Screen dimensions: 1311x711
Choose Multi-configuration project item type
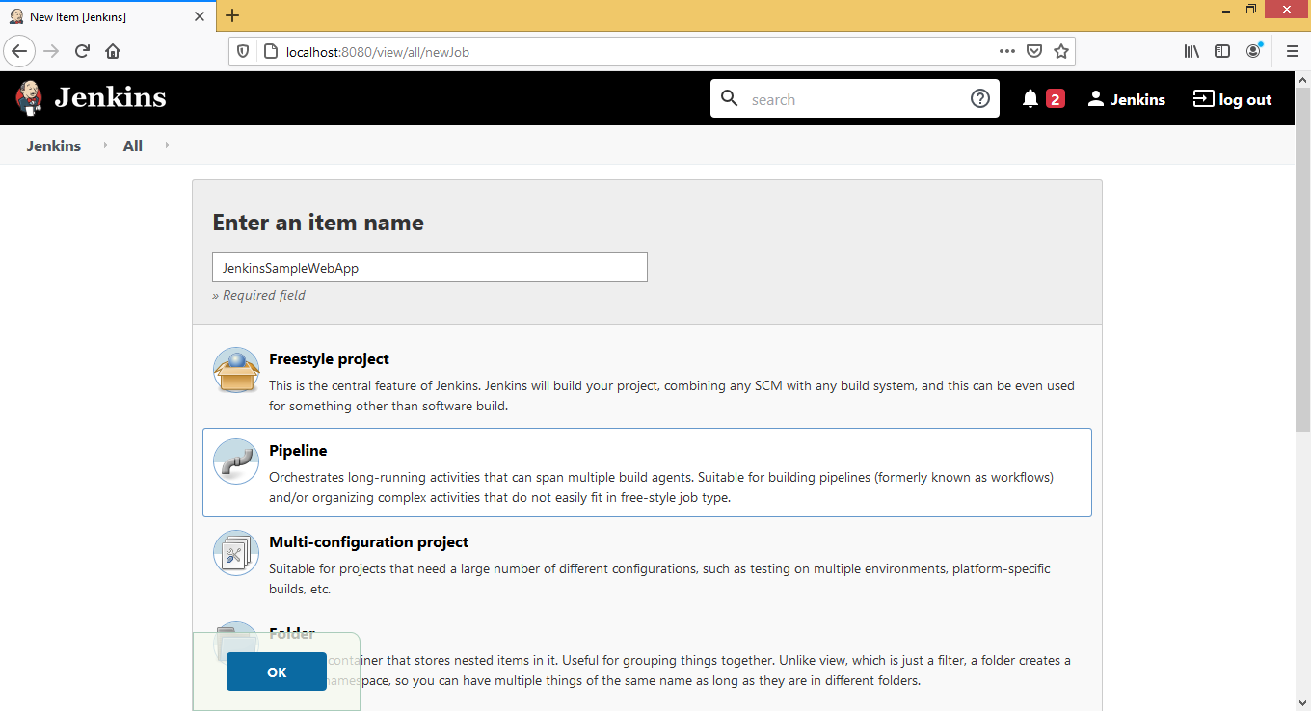pos(647,564)
